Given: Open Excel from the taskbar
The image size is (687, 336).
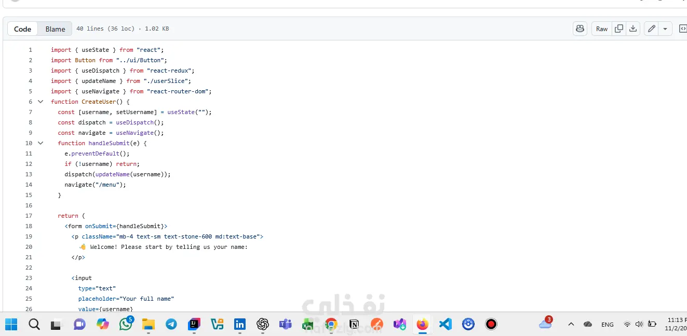Looking at the screenshot, I should click(x=308, y=325).
